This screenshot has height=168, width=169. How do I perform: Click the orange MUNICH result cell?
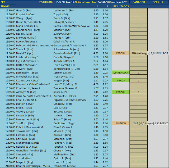pyautogui.click(x=121, y=123)
